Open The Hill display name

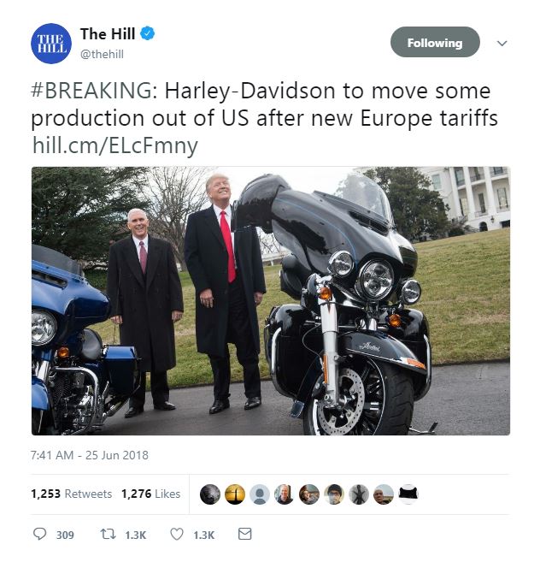coord(108,33)
